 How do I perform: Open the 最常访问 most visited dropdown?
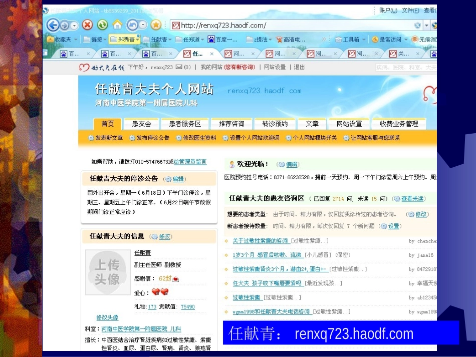pos(405,40)
